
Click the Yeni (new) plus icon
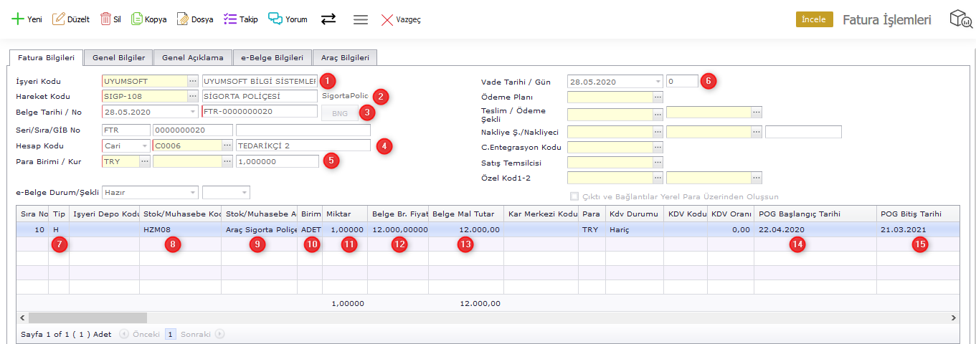(17, 19)
